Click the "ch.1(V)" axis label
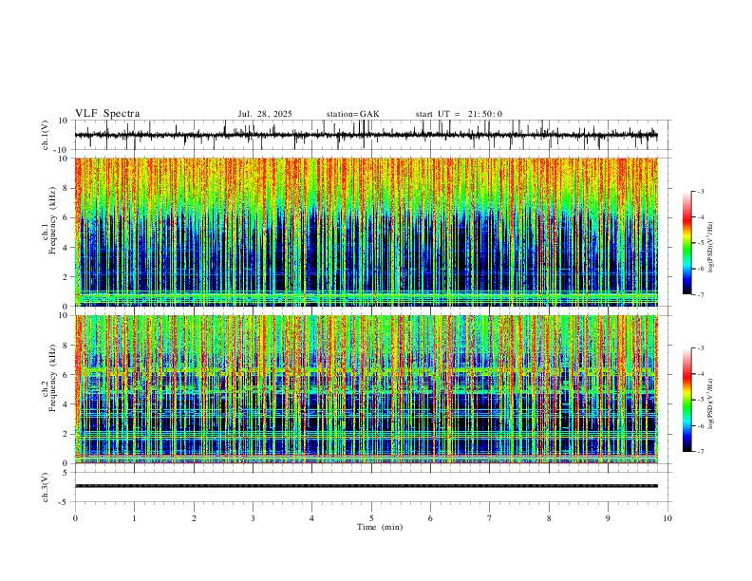 point(46,135)
